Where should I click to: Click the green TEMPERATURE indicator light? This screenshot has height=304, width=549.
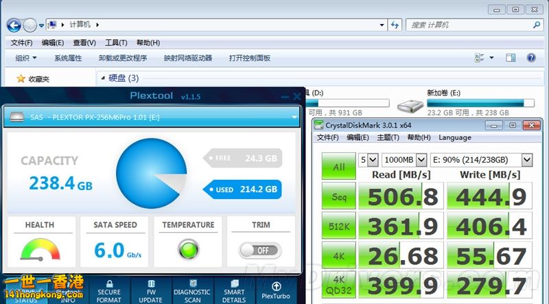pos(188,249)
